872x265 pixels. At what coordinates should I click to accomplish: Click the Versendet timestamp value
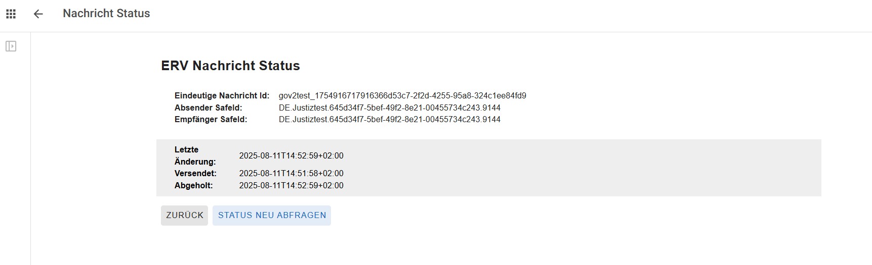[291, 173]
